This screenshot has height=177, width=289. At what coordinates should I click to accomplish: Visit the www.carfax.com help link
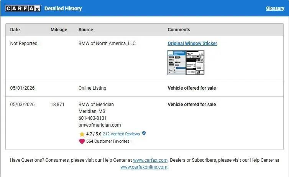[150, 160]
